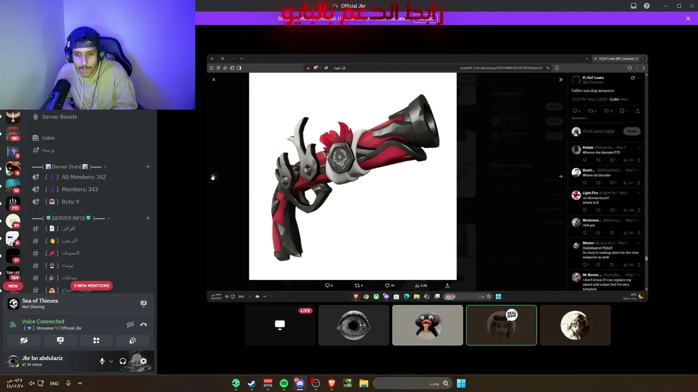
Task: Click the repost icon under the photo
Action: [358, 285]
